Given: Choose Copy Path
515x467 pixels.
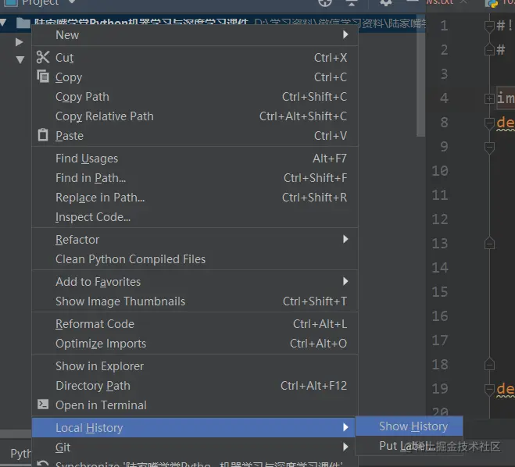Looking at the screenshot, I should pos(195,97).
